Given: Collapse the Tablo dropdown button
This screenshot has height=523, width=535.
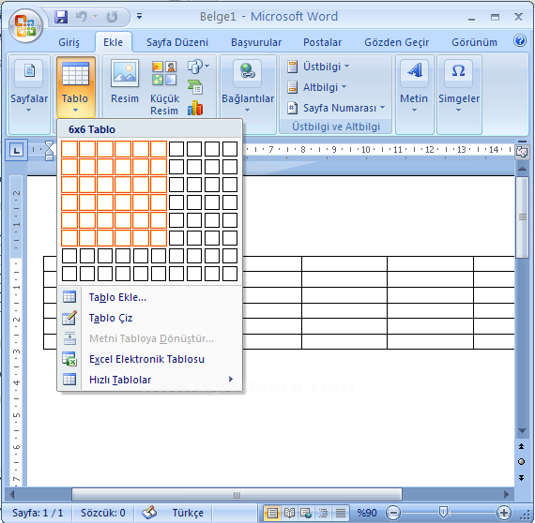Looking at the screenshot, I should pos(75,87).
